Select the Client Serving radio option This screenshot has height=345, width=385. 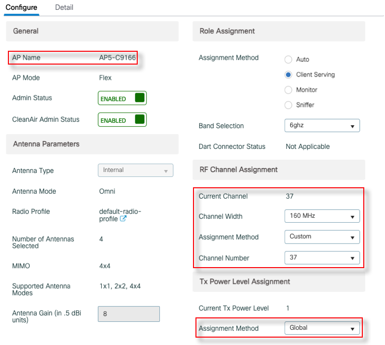tap(289, 75)
